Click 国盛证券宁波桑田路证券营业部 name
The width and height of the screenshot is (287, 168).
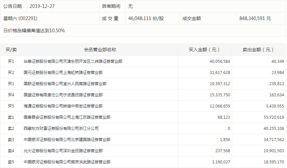(x=63, y=95)
